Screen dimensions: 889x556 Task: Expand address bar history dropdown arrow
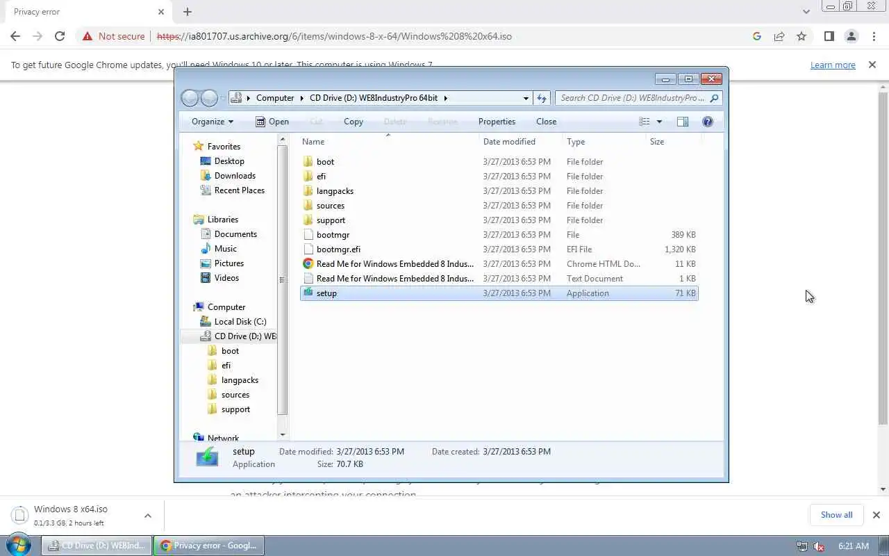pos(526,98)
